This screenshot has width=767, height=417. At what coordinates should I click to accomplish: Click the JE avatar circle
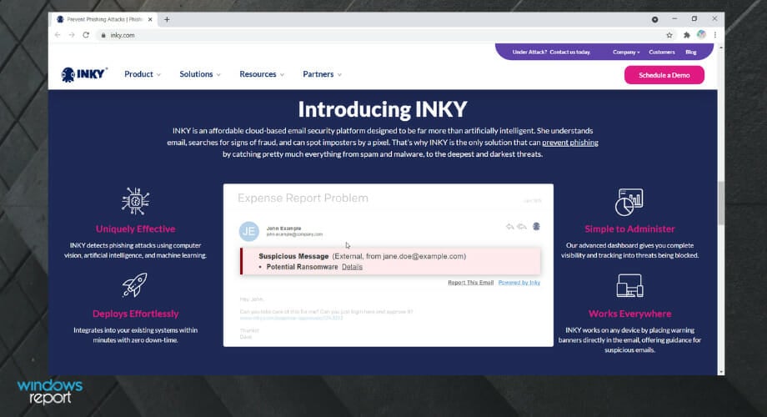(249, 232)
